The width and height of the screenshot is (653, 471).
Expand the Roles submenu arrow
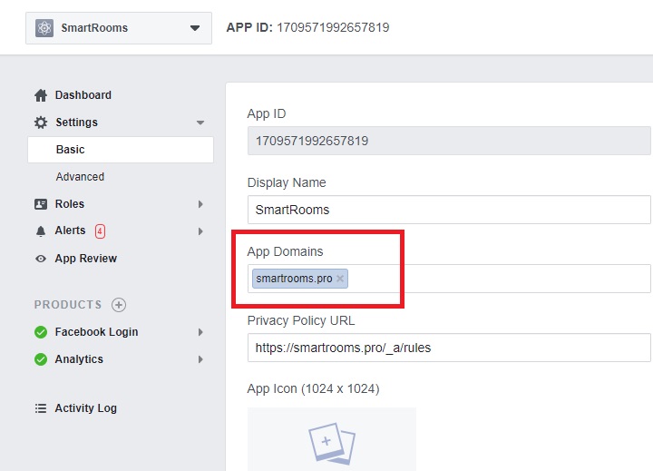[x=200, y=204]
